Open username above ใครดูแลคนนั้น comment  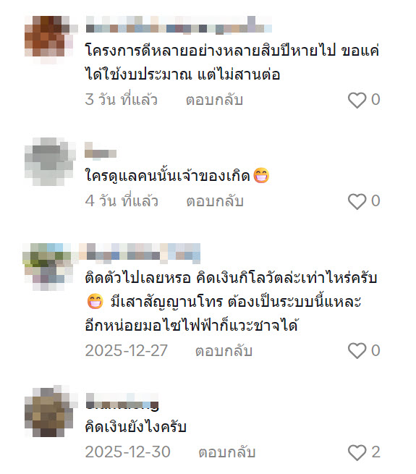[101, 151]
